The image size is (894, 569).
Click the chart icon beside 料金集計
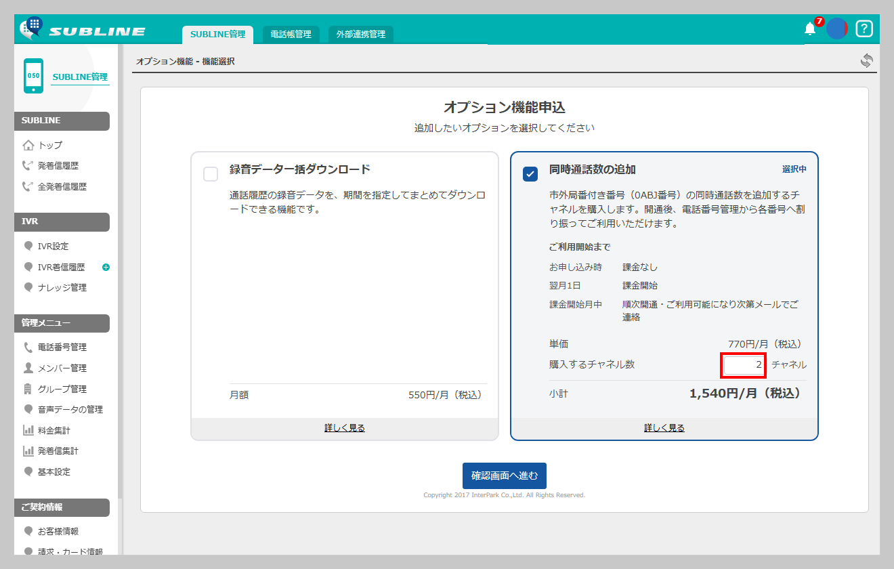tap(28, 430)
